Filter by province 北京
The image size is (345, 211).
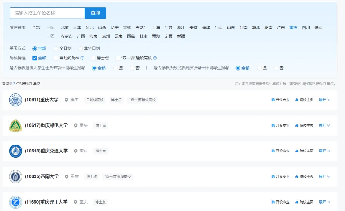pyautogui.click(x=65, y=27)
